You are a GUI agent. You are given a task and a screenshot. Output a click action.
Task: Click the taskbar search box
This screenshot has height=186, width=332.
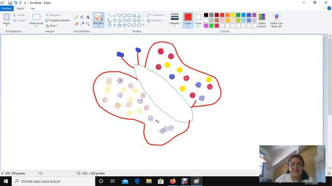tap(53, 181)
